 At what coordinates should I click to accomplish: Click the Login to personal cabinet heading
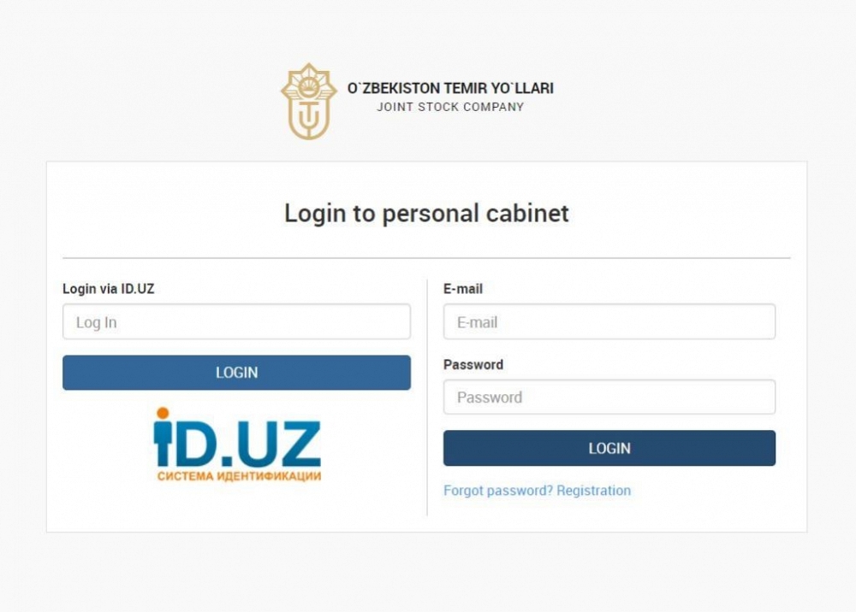click(x=426, y=213)
